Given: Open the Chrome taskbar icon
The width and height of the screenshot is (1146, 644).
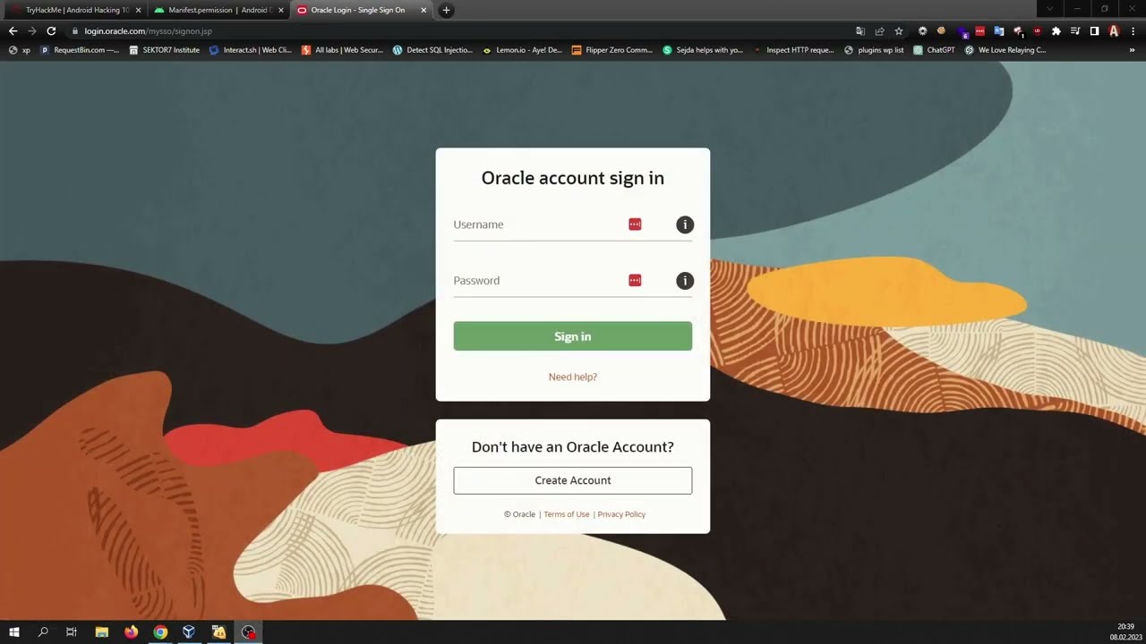Looking at the screenshot, I should click(x=160, y=632).
